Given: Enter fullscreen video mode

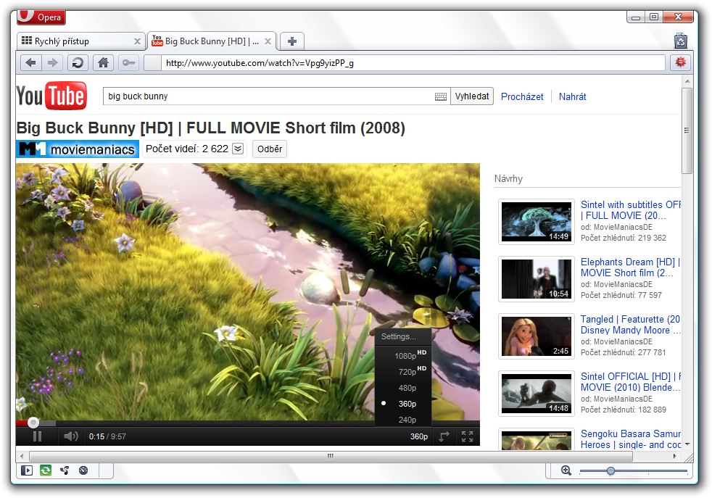Looking at the screenshot, I should tap(467, 436).
